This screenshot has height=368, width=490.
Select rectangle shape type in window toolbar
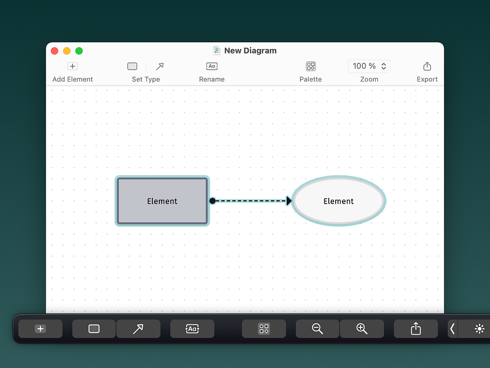point(132,66)
